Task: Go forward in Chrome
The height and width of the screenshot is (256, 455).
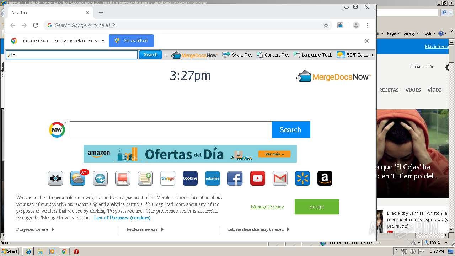Action: click(x=24, y=25)
